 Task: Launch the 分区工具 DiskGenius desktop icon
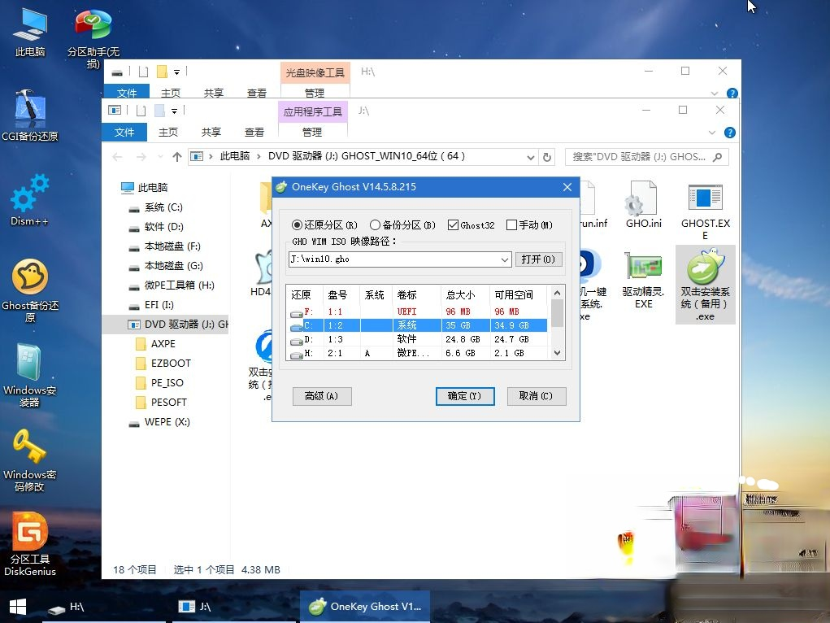(x=29, y=544)
